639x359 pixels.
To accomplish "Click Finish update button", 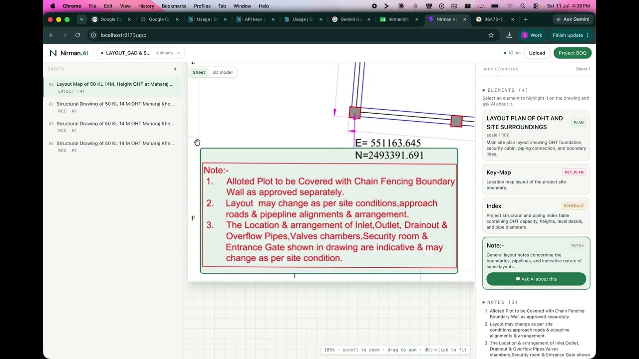I will (x=568, y=35).
